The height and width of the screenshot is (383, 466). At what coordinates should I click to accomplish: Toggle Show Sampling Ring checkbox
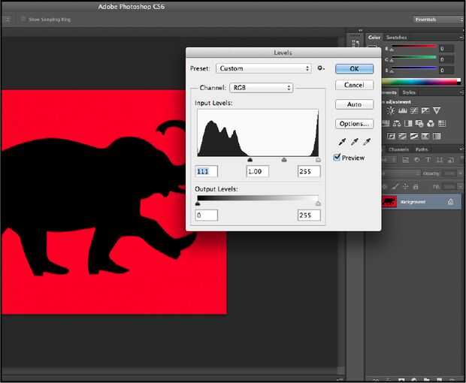point(23,20)
